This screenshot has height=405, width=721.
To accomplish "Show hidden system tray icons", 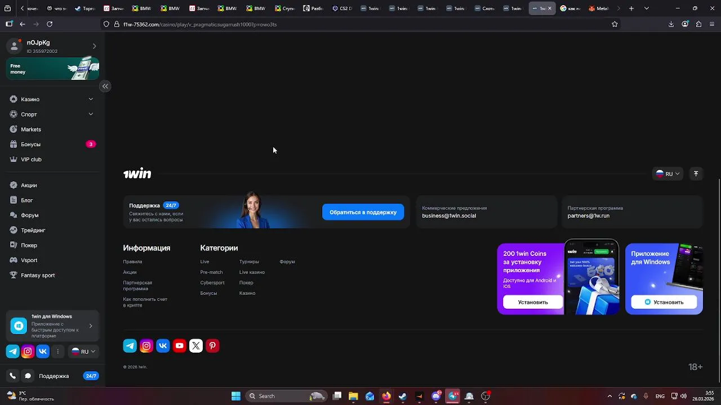I will pyautogui.click(x=609, y=396).
